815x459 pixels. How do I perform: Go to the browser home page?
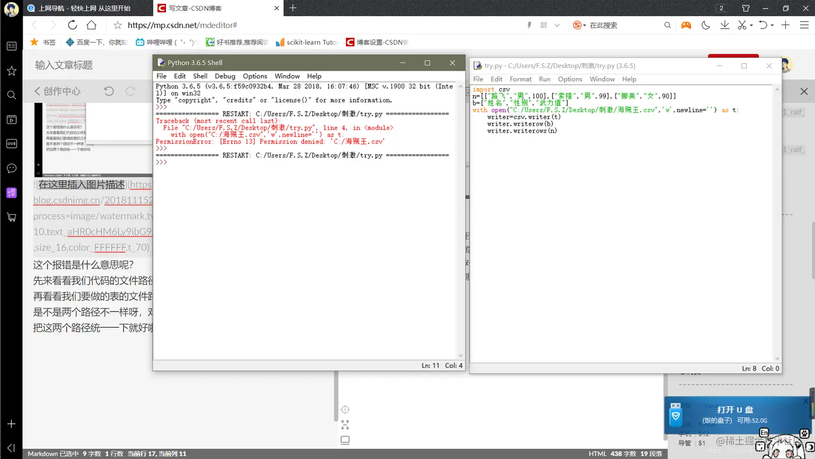click(x=92, y=25)
